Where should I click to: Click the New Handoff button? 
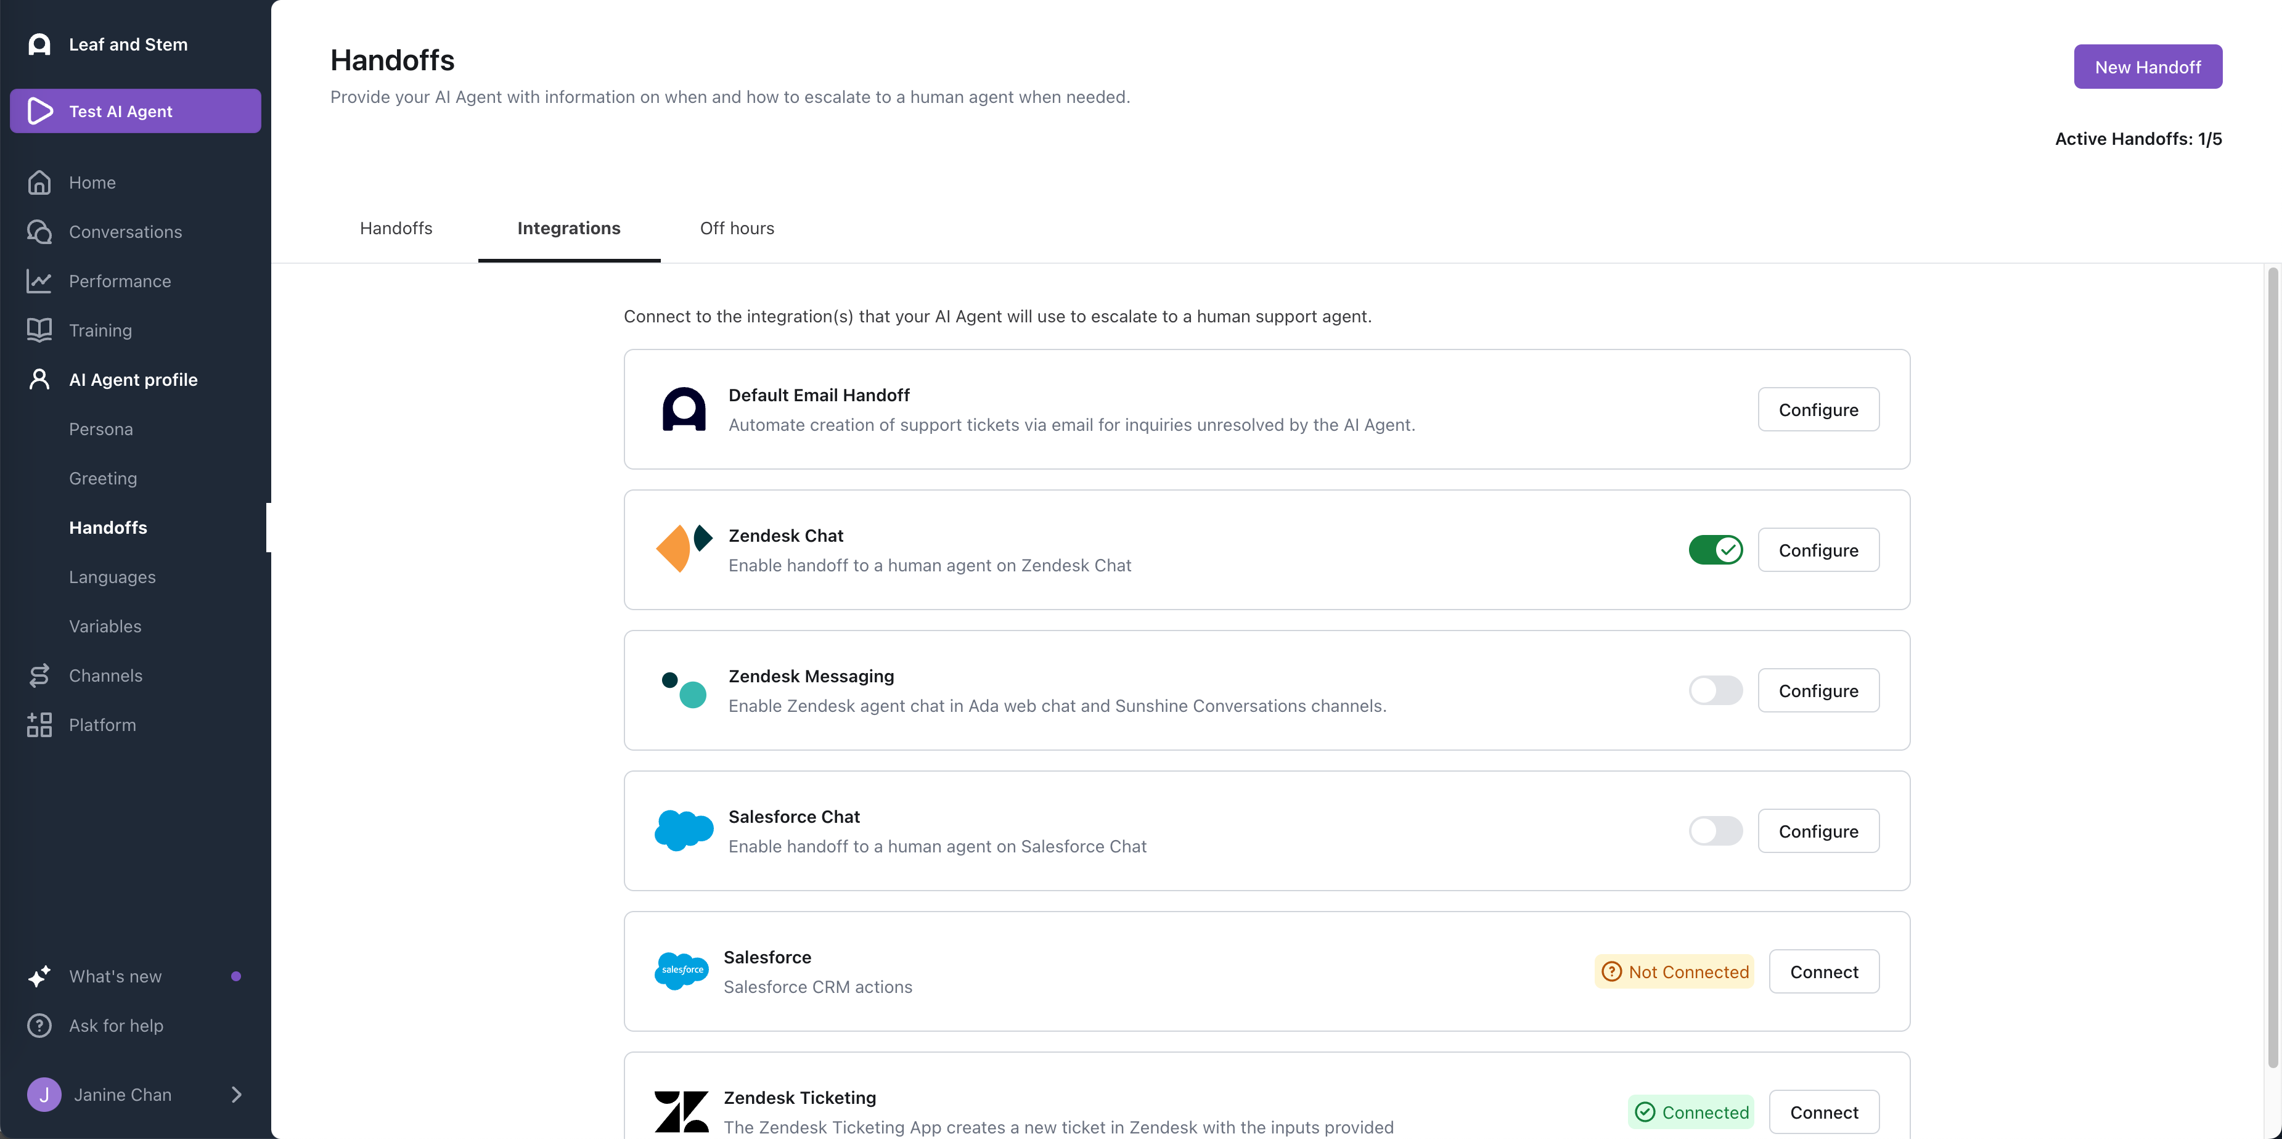click(x=2148, y=67)
